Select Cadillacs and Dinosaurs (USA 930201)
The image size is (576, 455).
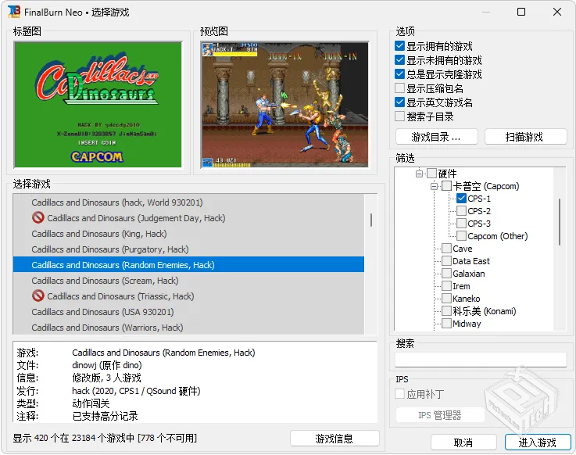102,312
